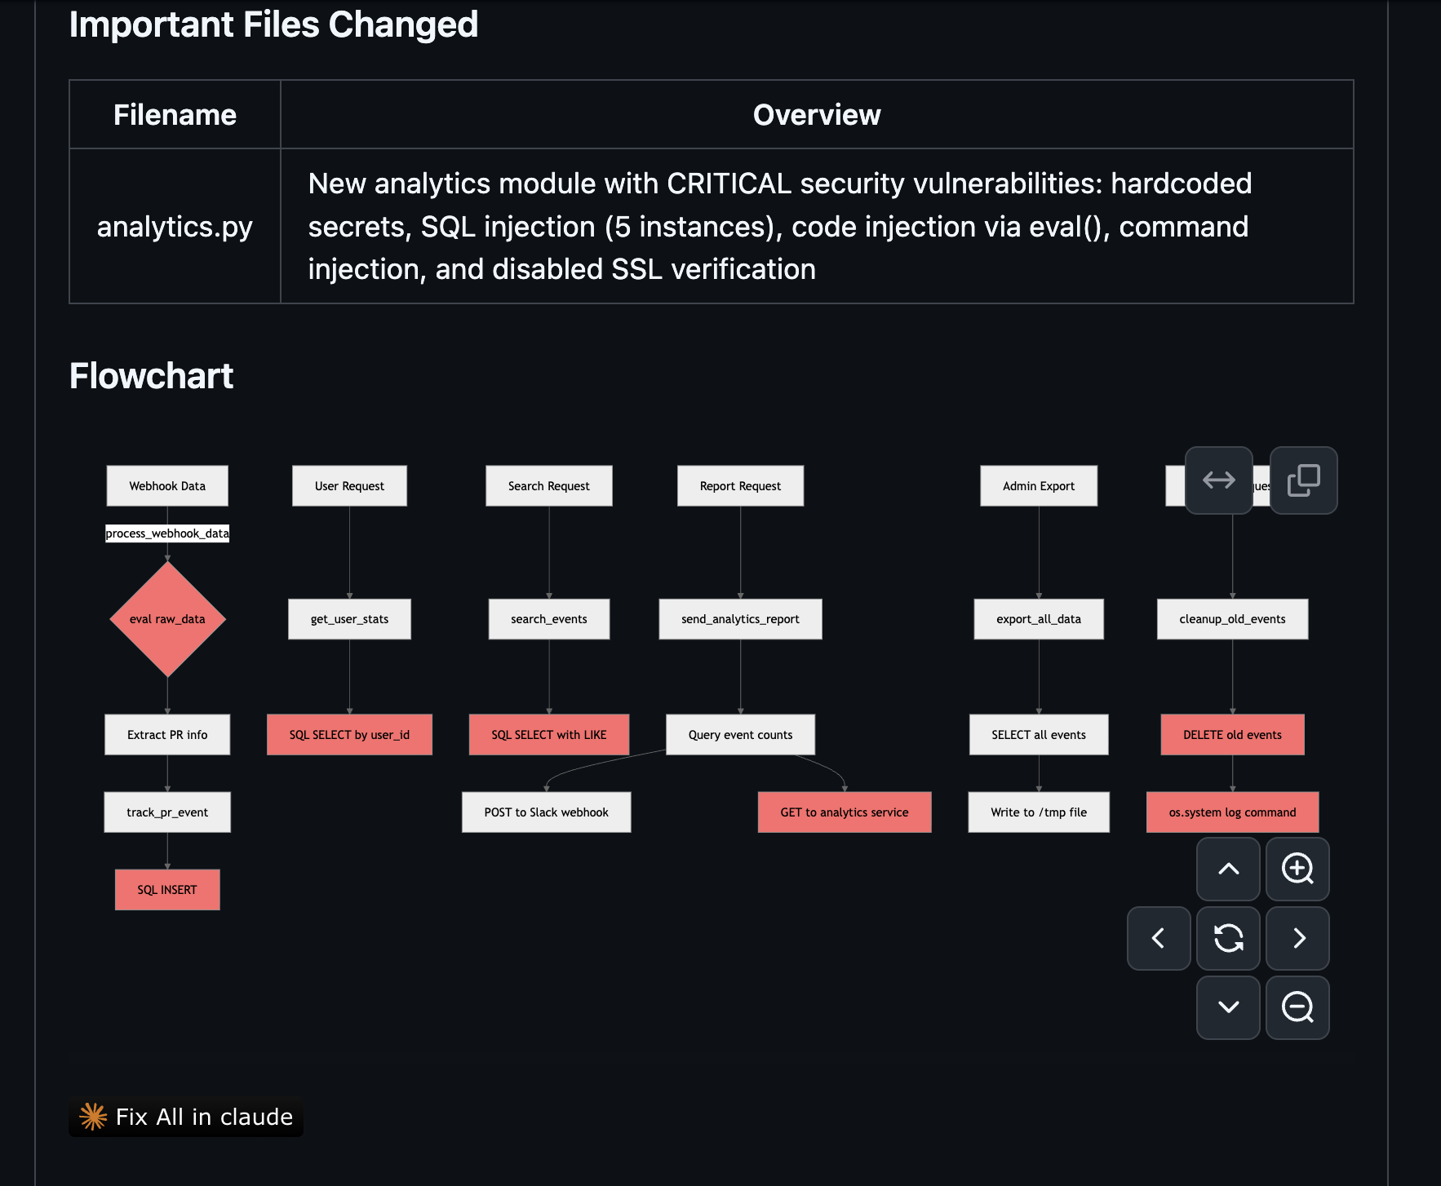Select the eval raw_data decision diamond
This screenshot has height=1186, width=1441.
click(167, 618)
